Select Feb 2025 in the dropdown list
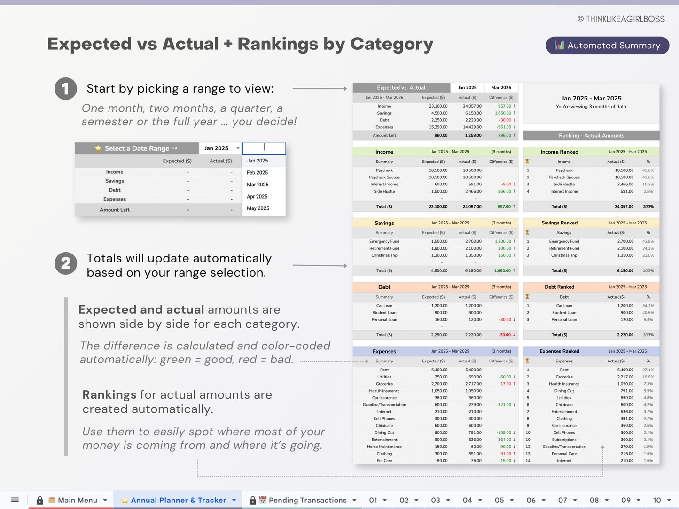 tap(258, 173)
